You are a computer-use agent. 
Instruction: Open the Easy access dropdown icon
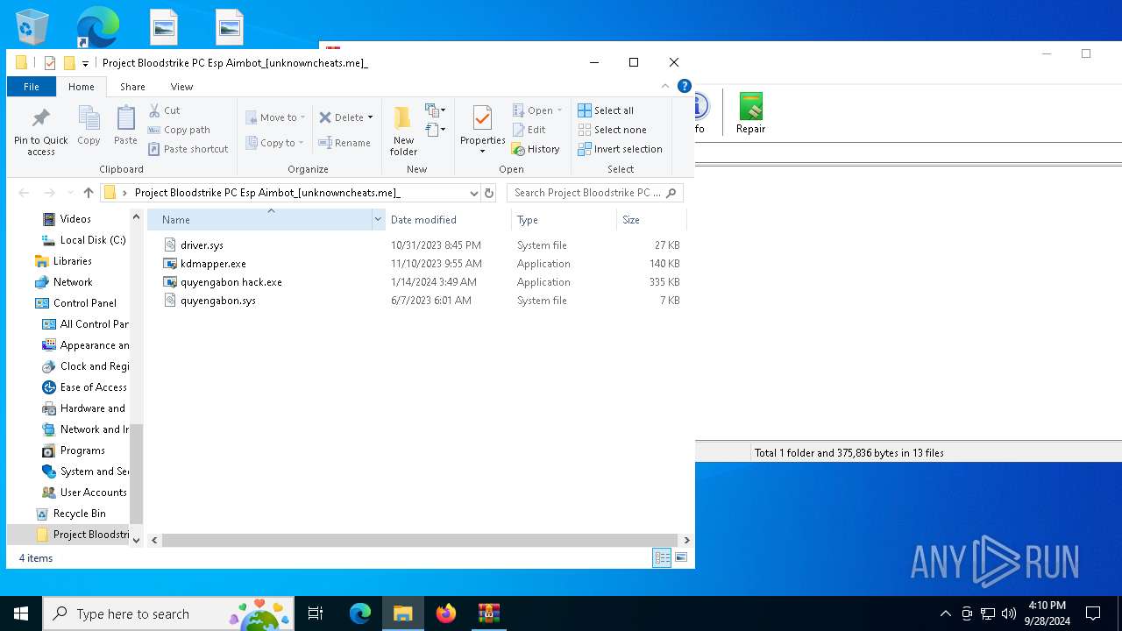pyautogui.click(x=436, y=130)
